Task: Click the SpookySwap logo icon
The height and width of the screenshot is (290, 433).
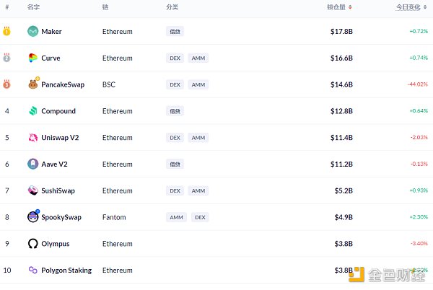Action: [33, 217]
